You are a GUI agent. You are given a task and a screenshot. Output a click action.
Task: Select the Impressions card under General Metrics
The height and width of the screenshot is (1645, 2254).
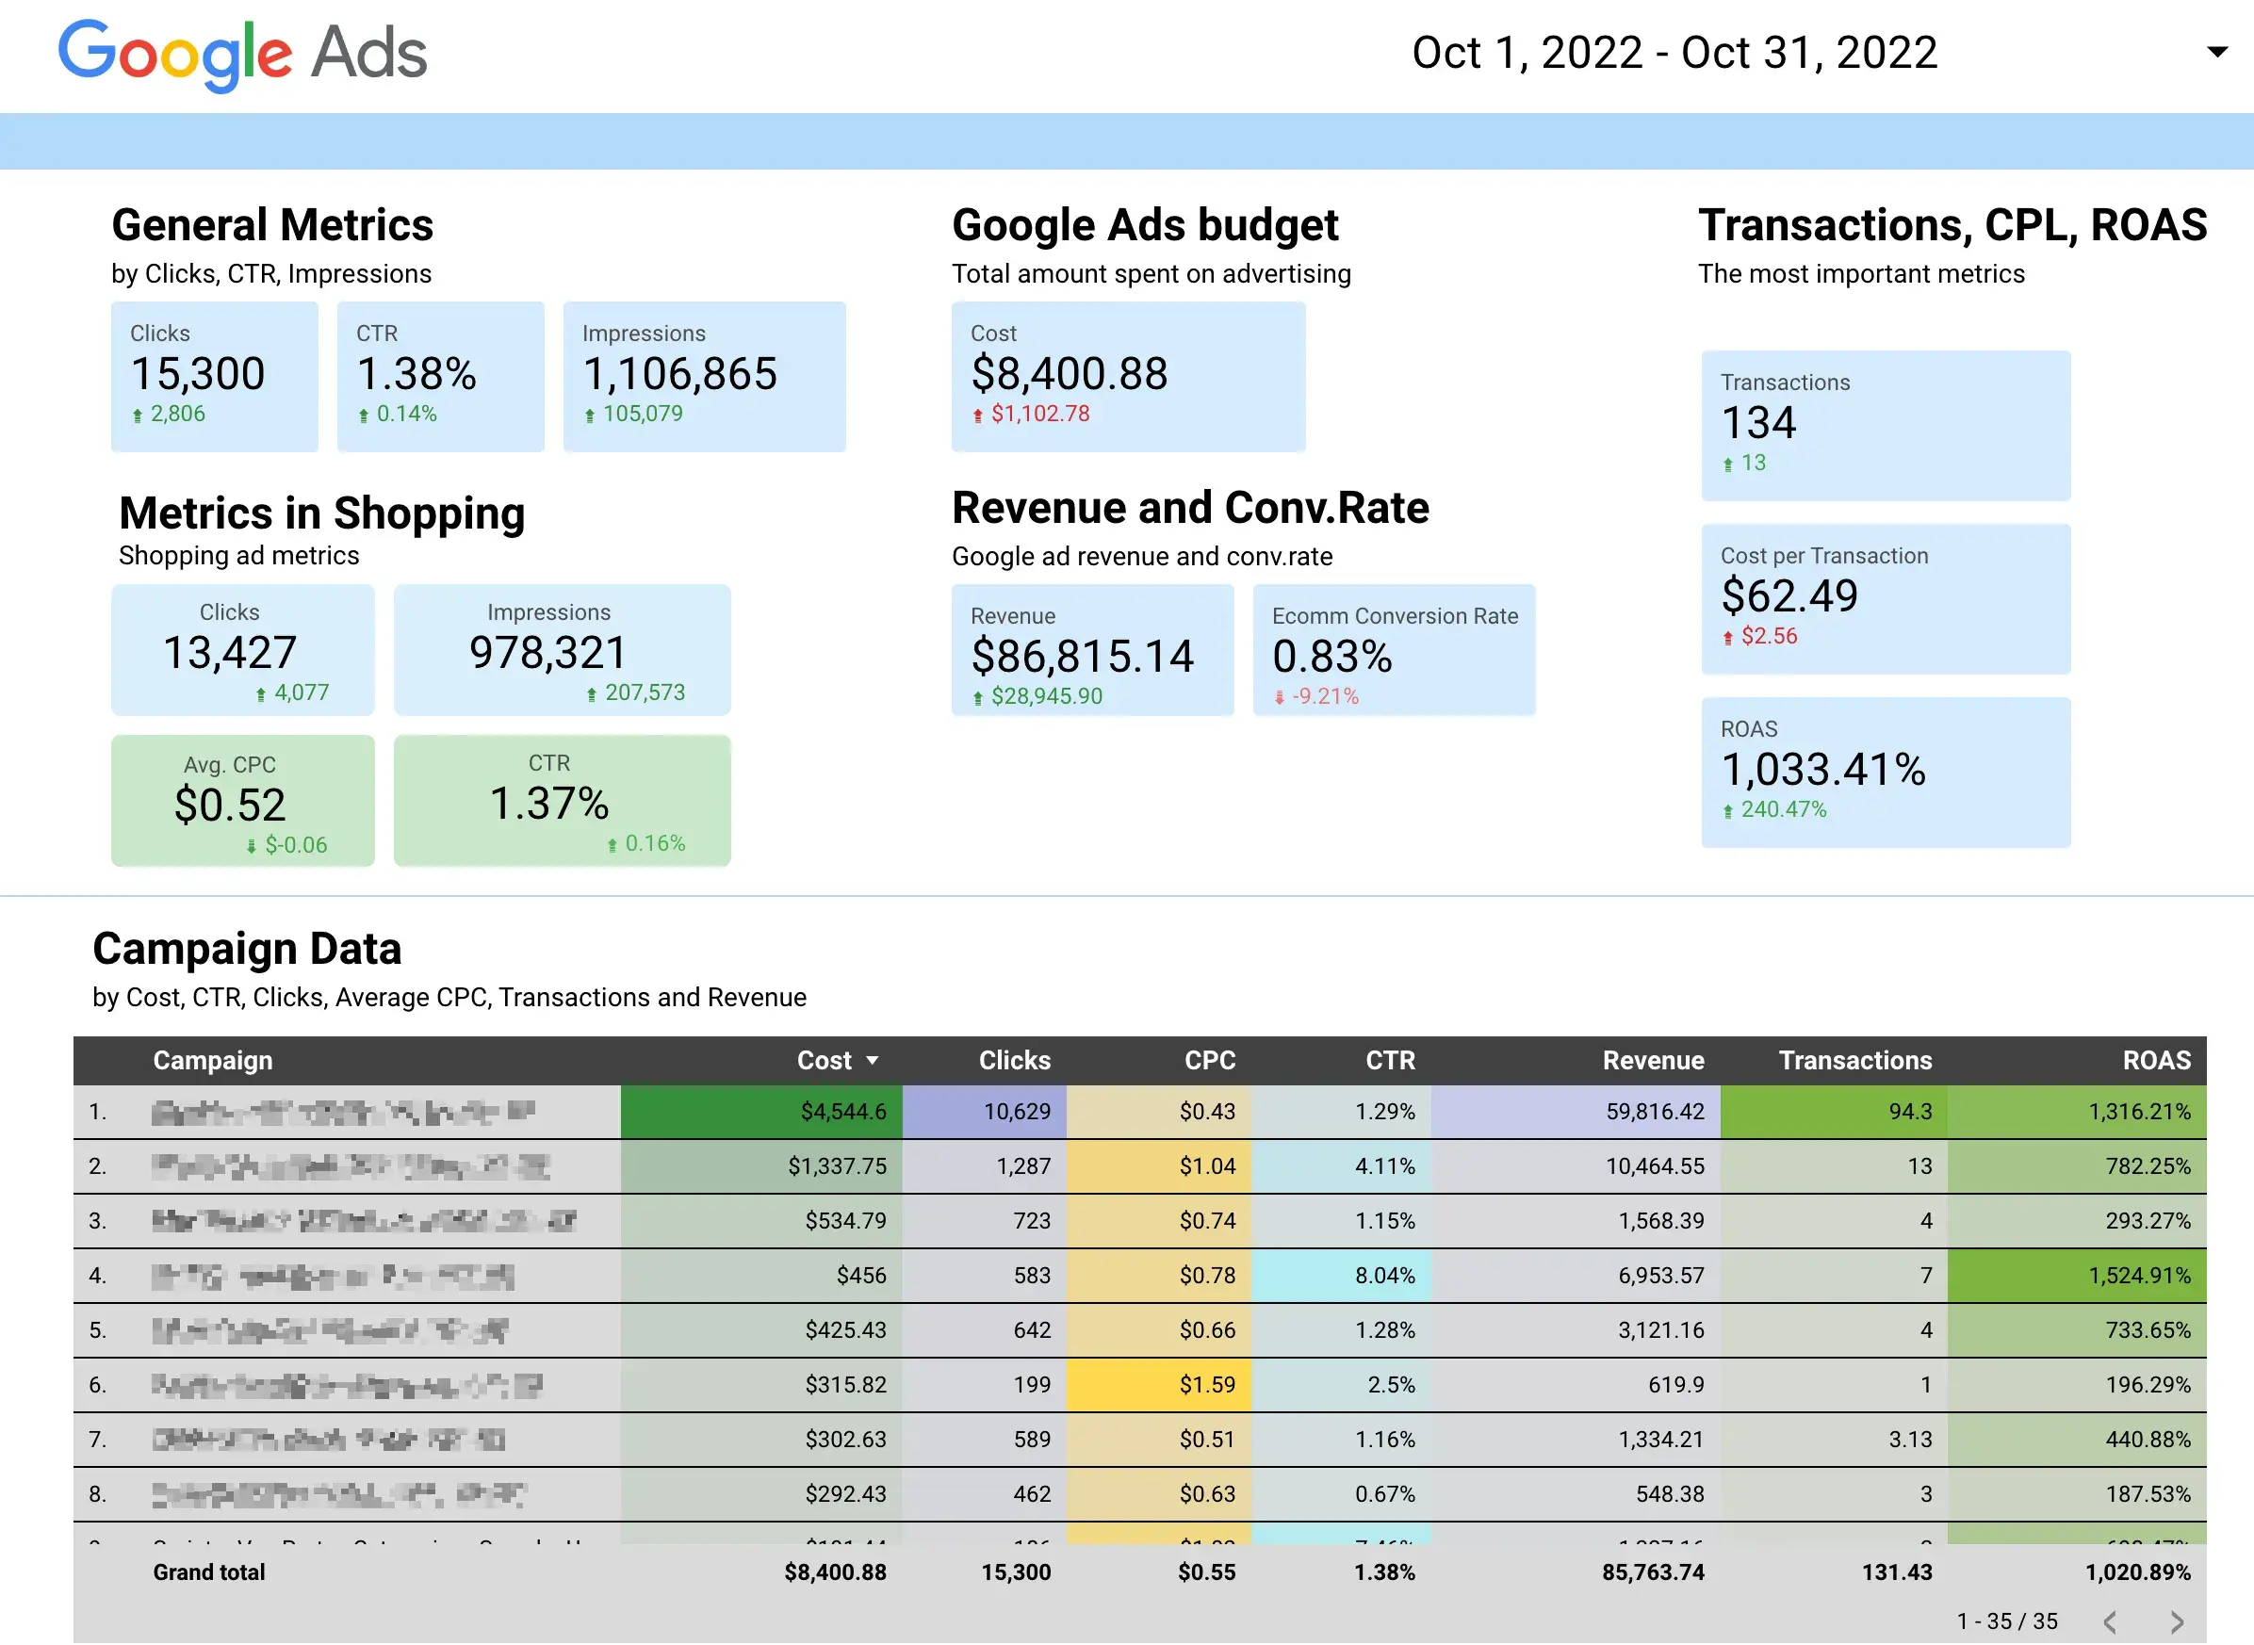[705, 377]
